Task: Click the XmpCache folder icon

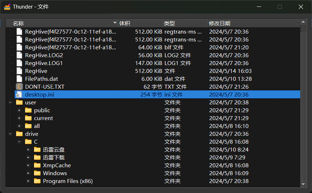Action: coord(37,165)
